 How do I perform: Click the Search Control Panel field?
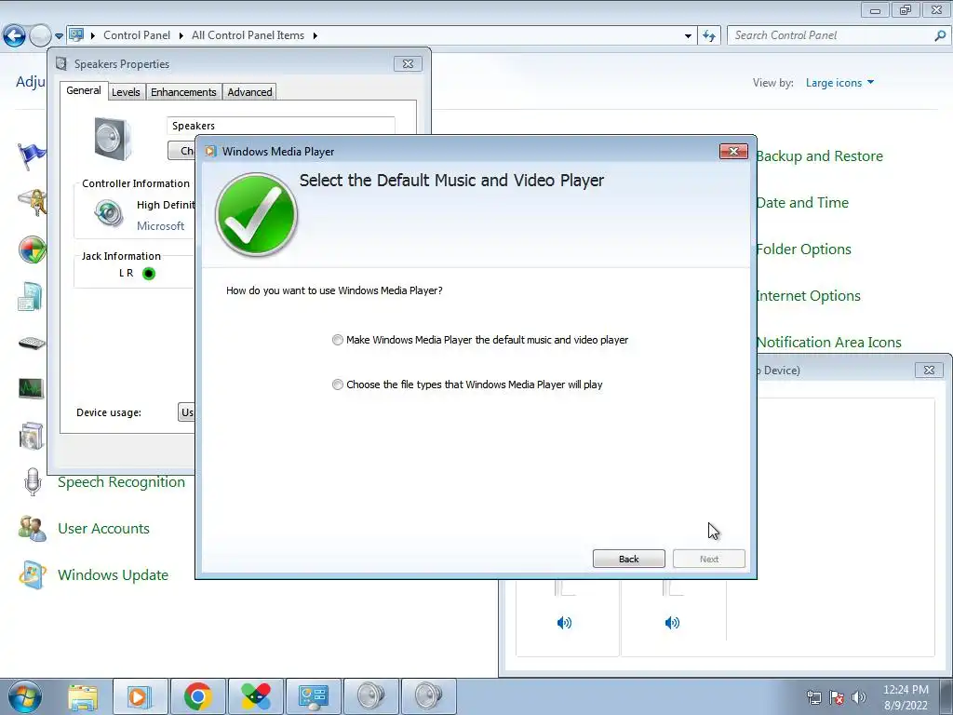coord(830,35)
